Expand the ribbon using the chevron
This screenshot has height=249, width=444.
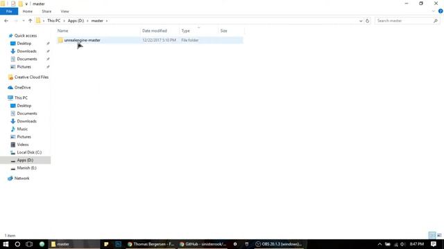pos(433,11)
